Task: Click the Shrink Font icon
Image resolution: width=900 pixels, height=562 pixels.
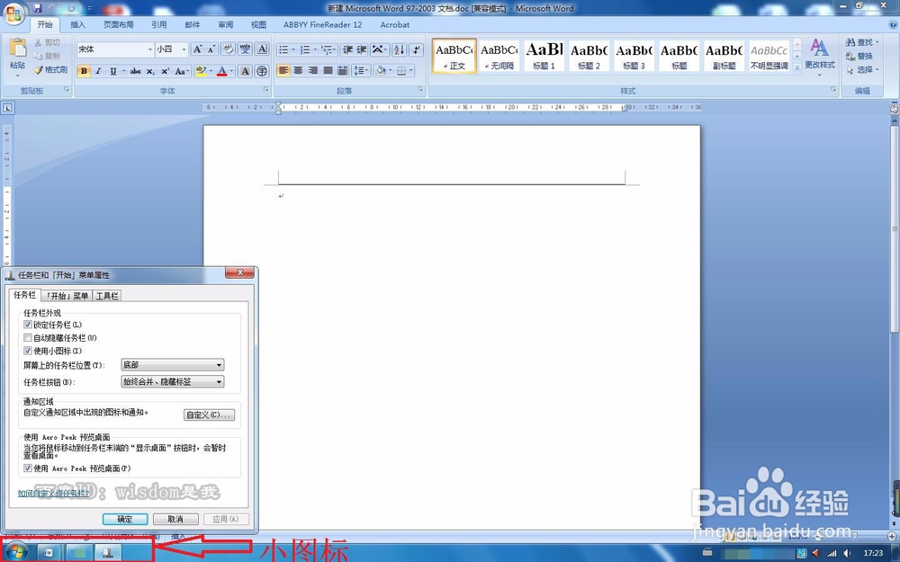Action: click(211, 49)
